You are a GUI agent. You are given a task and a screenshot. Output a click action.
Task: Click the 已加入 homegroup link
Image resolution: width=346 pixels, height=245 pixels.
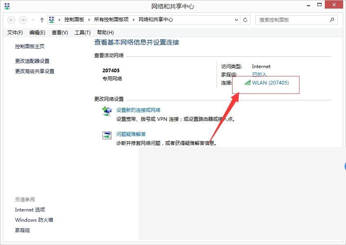[259, 74]
